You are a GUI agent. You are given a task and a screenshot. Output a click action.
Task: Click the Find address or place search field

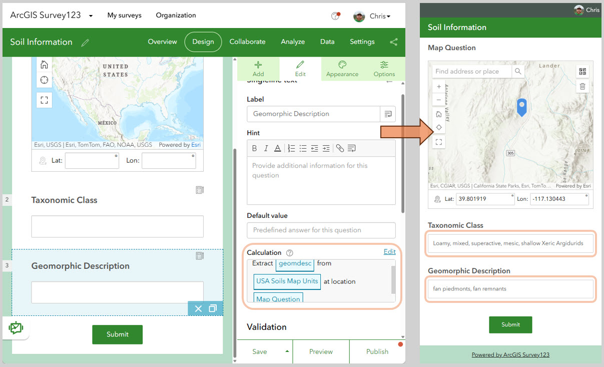(470, 71)
